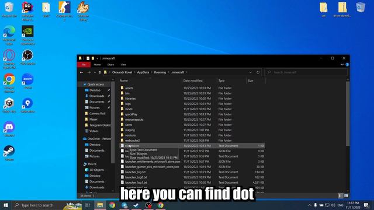
Task: Select AppData in the address breadcrumb
Action: click(x=143, y=72)
